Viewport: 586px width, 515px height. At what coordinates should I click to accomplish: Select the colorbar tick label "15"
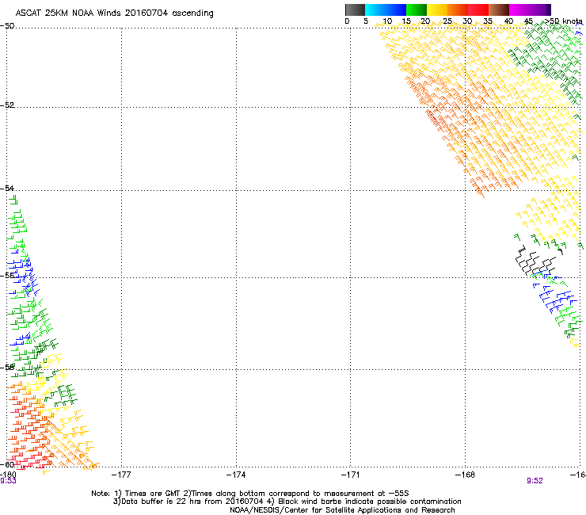pyautogui.click(x=406, y=21)
